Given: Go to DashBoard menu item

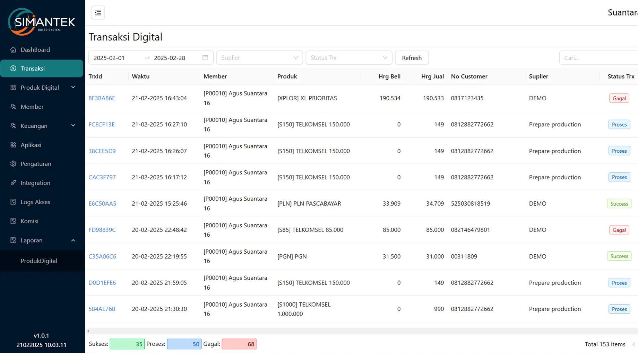Looking at the screenshot, I should 42,49.
